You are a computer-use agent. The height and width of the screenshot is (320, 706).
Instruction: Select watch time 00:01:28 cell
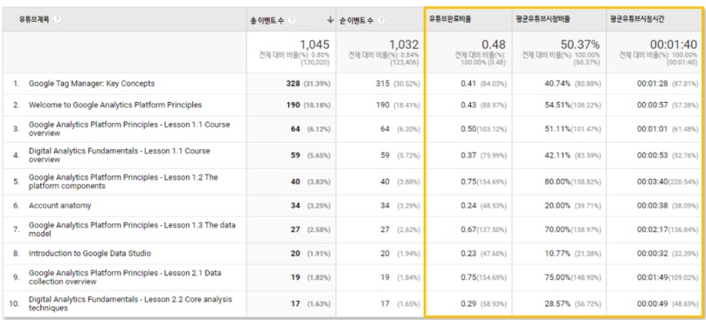pos(652,84)
